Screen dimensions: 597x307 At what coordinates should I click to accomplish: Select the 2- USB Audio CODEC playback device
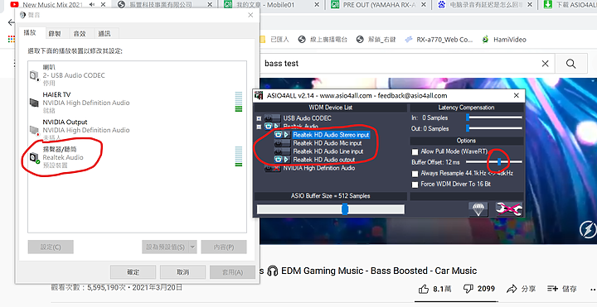point(137,75)
